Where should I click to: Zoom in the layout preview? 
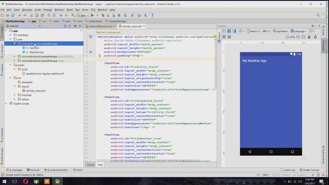298,37
